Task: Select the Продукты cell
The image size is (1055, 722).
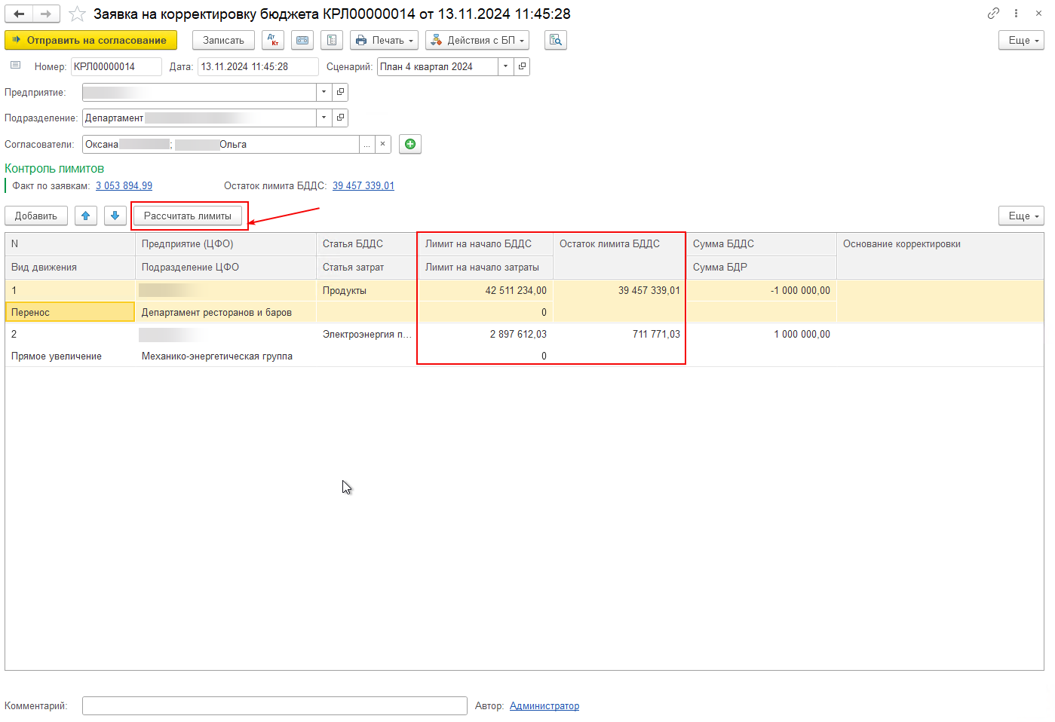Action: [x=366, y=290]
